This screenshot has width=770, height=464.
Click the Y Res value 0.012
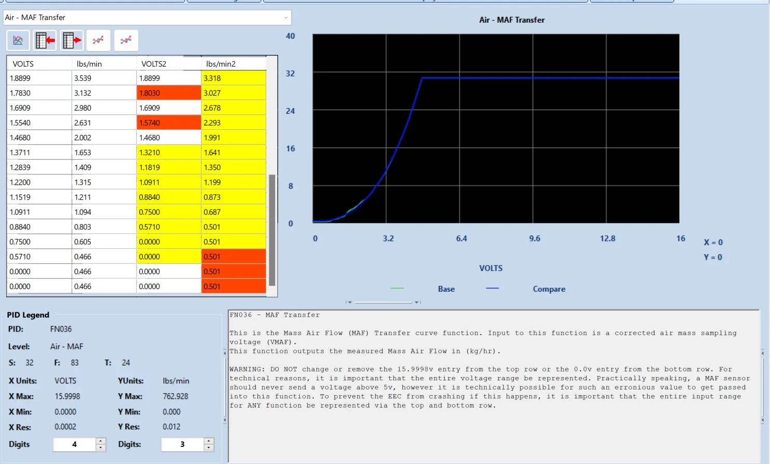tap(171, 427)
